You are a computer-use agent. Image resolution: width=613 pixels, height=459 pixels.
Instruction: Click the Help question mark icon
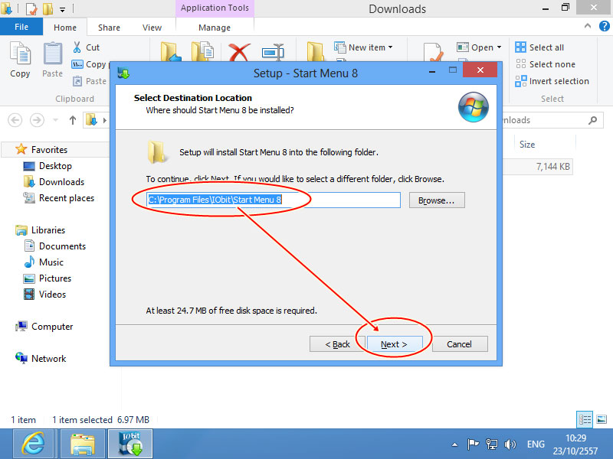(604, 26)
